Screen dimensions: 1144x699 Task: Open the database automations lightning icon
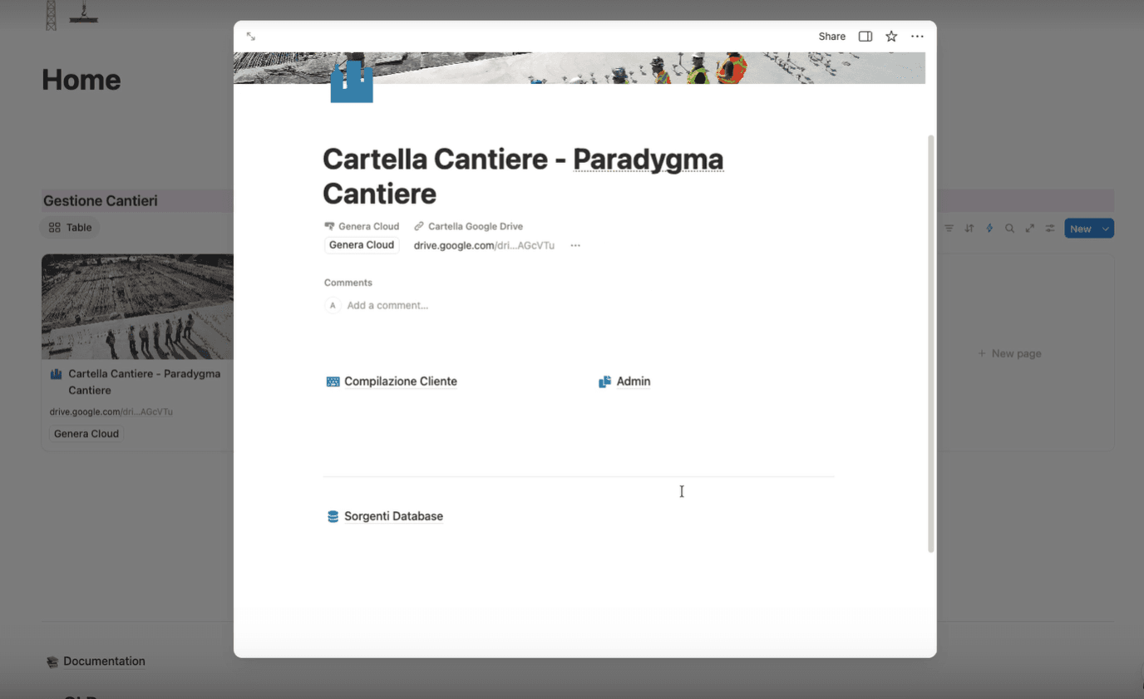click(x=989, y=228)
